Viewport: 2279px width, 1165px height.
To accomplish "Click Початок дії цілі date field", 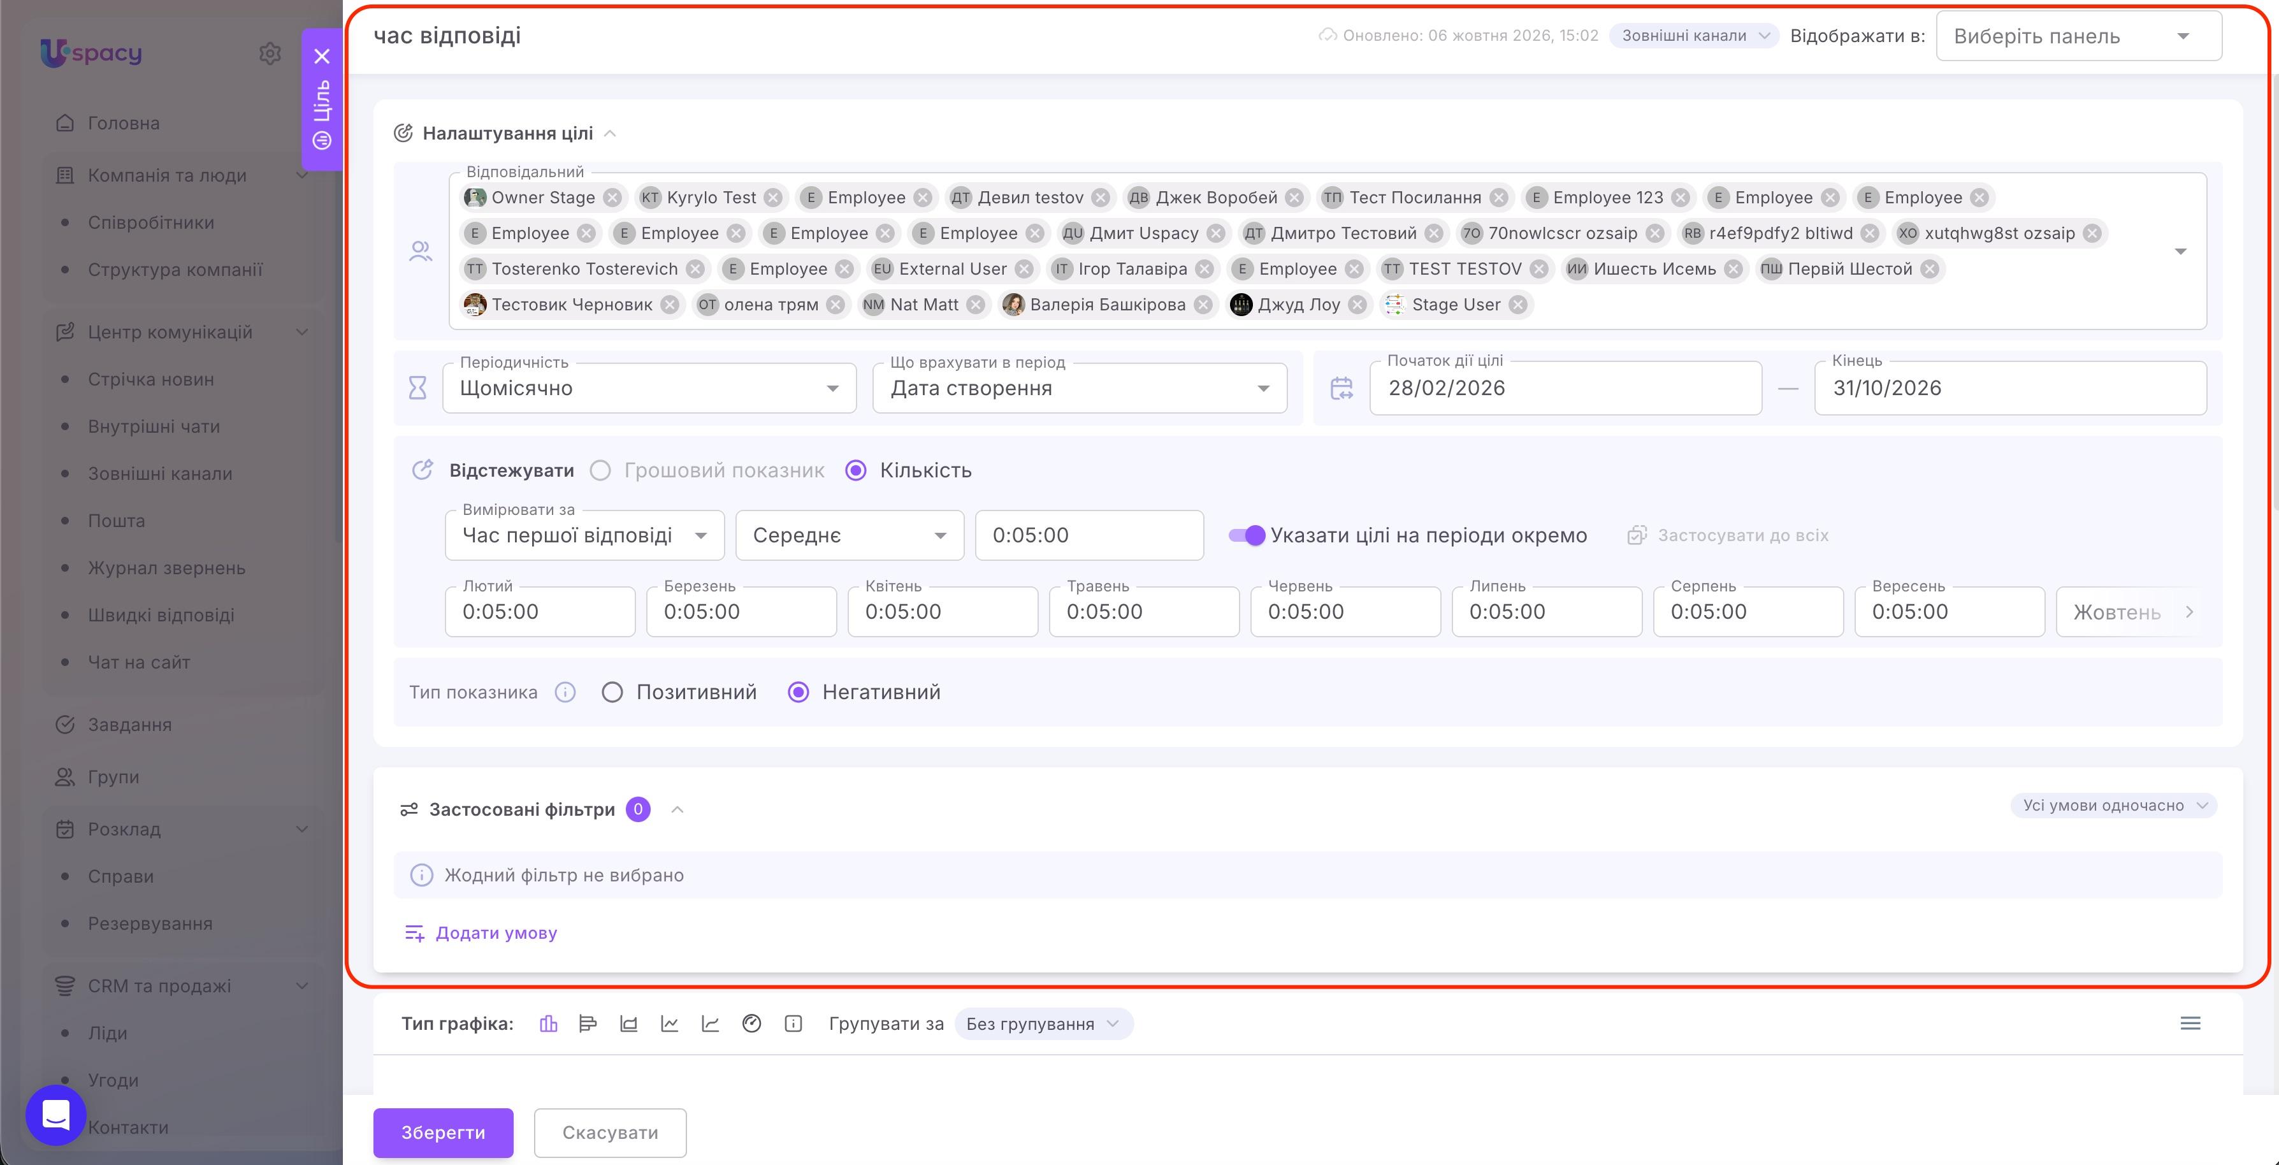I will 1565,387.
